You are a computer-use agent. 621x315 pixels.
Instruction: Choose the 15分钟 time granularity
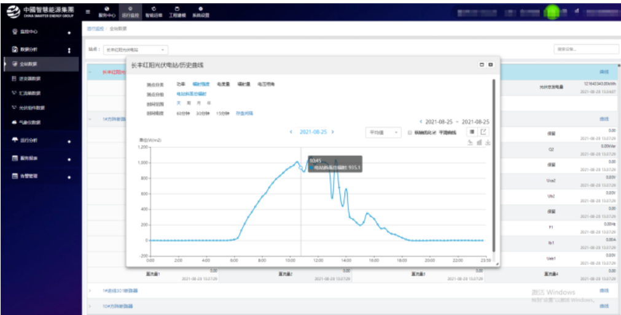pos(222,113)
